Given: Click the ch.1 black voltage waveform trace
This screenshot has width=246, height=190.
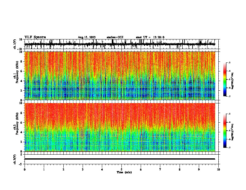Looking at the screenshot, I should click(x=120, y=44).
